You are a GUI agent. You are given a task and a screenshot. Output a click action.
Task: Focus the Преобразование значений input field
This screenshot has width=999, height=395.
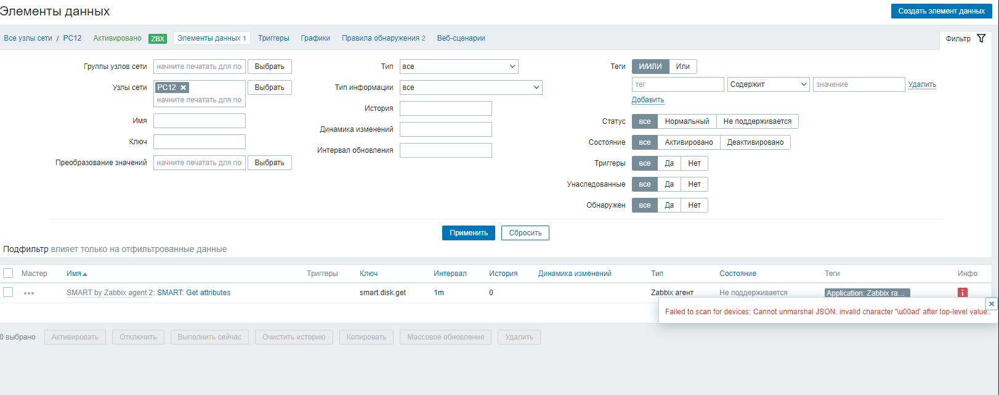point(200,163)
